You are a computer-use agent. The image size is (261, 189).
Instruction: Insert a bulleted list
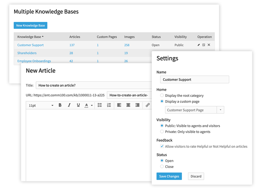(x=100, y=105)
